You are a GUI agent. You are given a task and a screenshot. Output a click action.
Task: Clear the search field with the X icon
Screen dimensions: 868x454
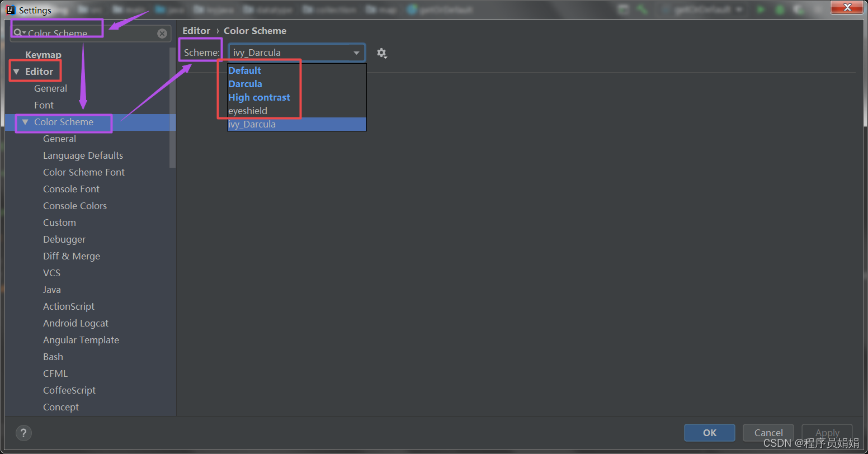point(162,33)
